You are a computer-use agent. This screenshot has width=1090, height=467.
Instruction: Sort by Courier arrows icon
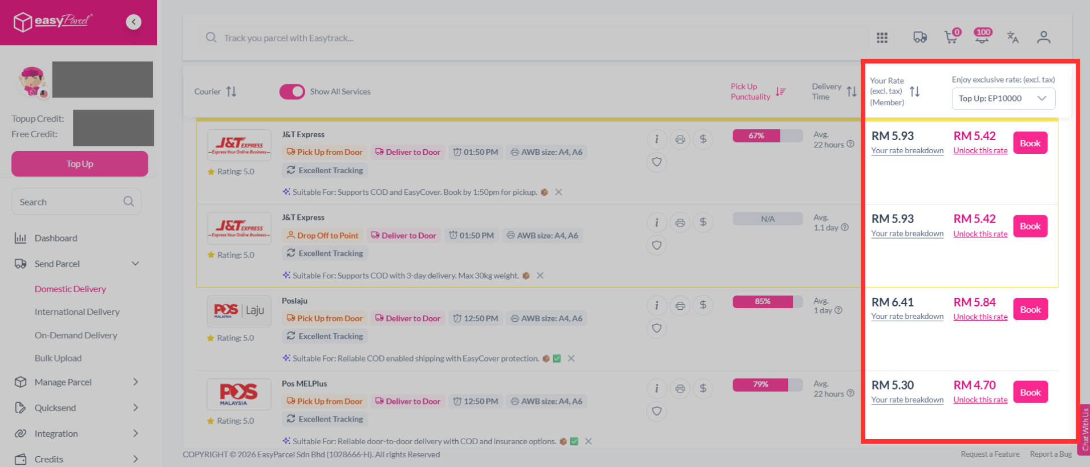click(x=231, y=92)
